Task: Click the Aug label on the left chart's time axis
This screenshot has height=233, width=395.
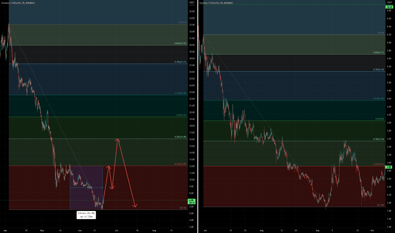Action: click(x=154, y=230)
